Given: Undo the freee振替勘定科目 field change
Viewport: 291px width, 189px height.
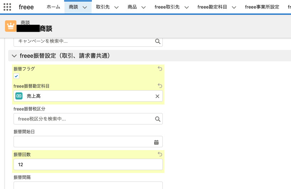Looking at the screenshot, I should coord(160,86).
